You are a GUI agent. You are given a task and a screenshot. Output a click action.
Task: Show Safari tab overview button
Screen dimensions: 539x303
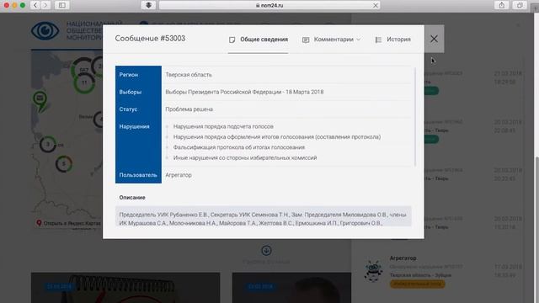[520, 5]
